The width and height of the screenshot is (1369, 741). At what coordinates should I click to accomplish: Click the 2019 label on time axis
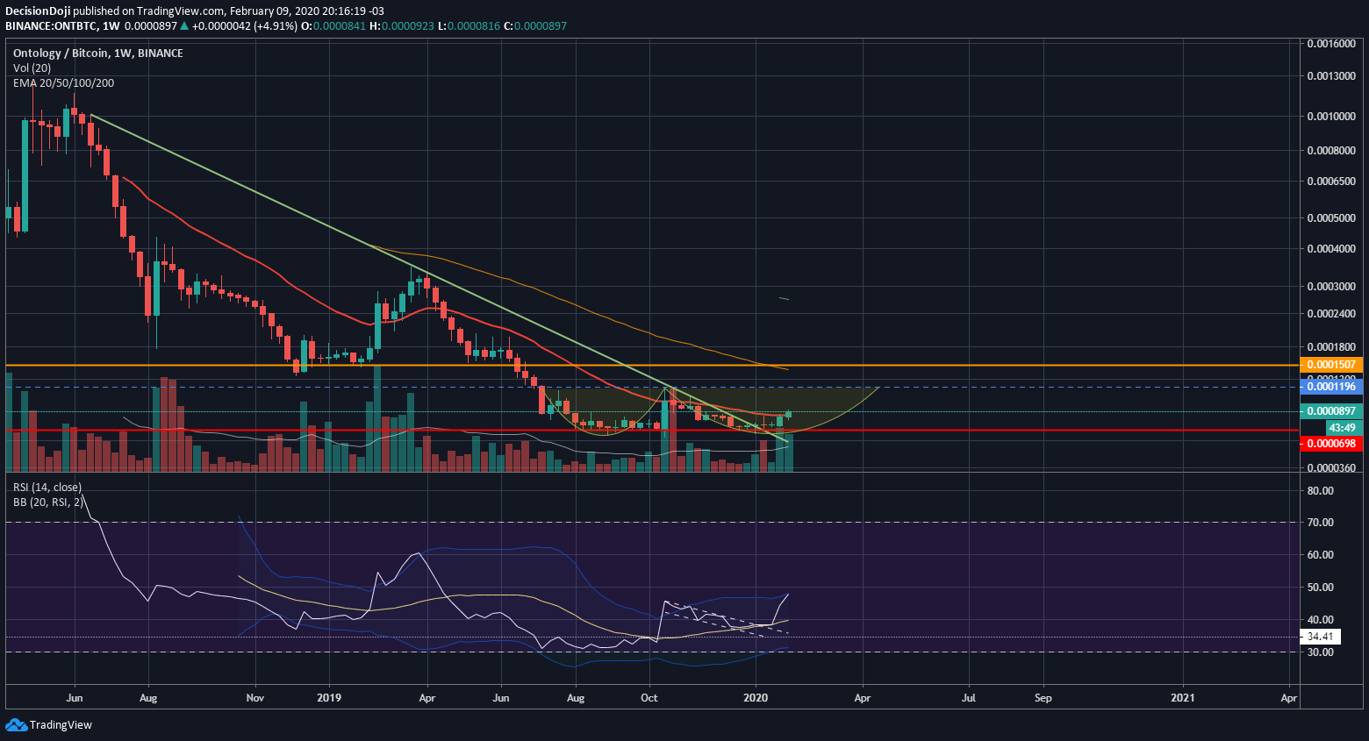coord(329,698)
